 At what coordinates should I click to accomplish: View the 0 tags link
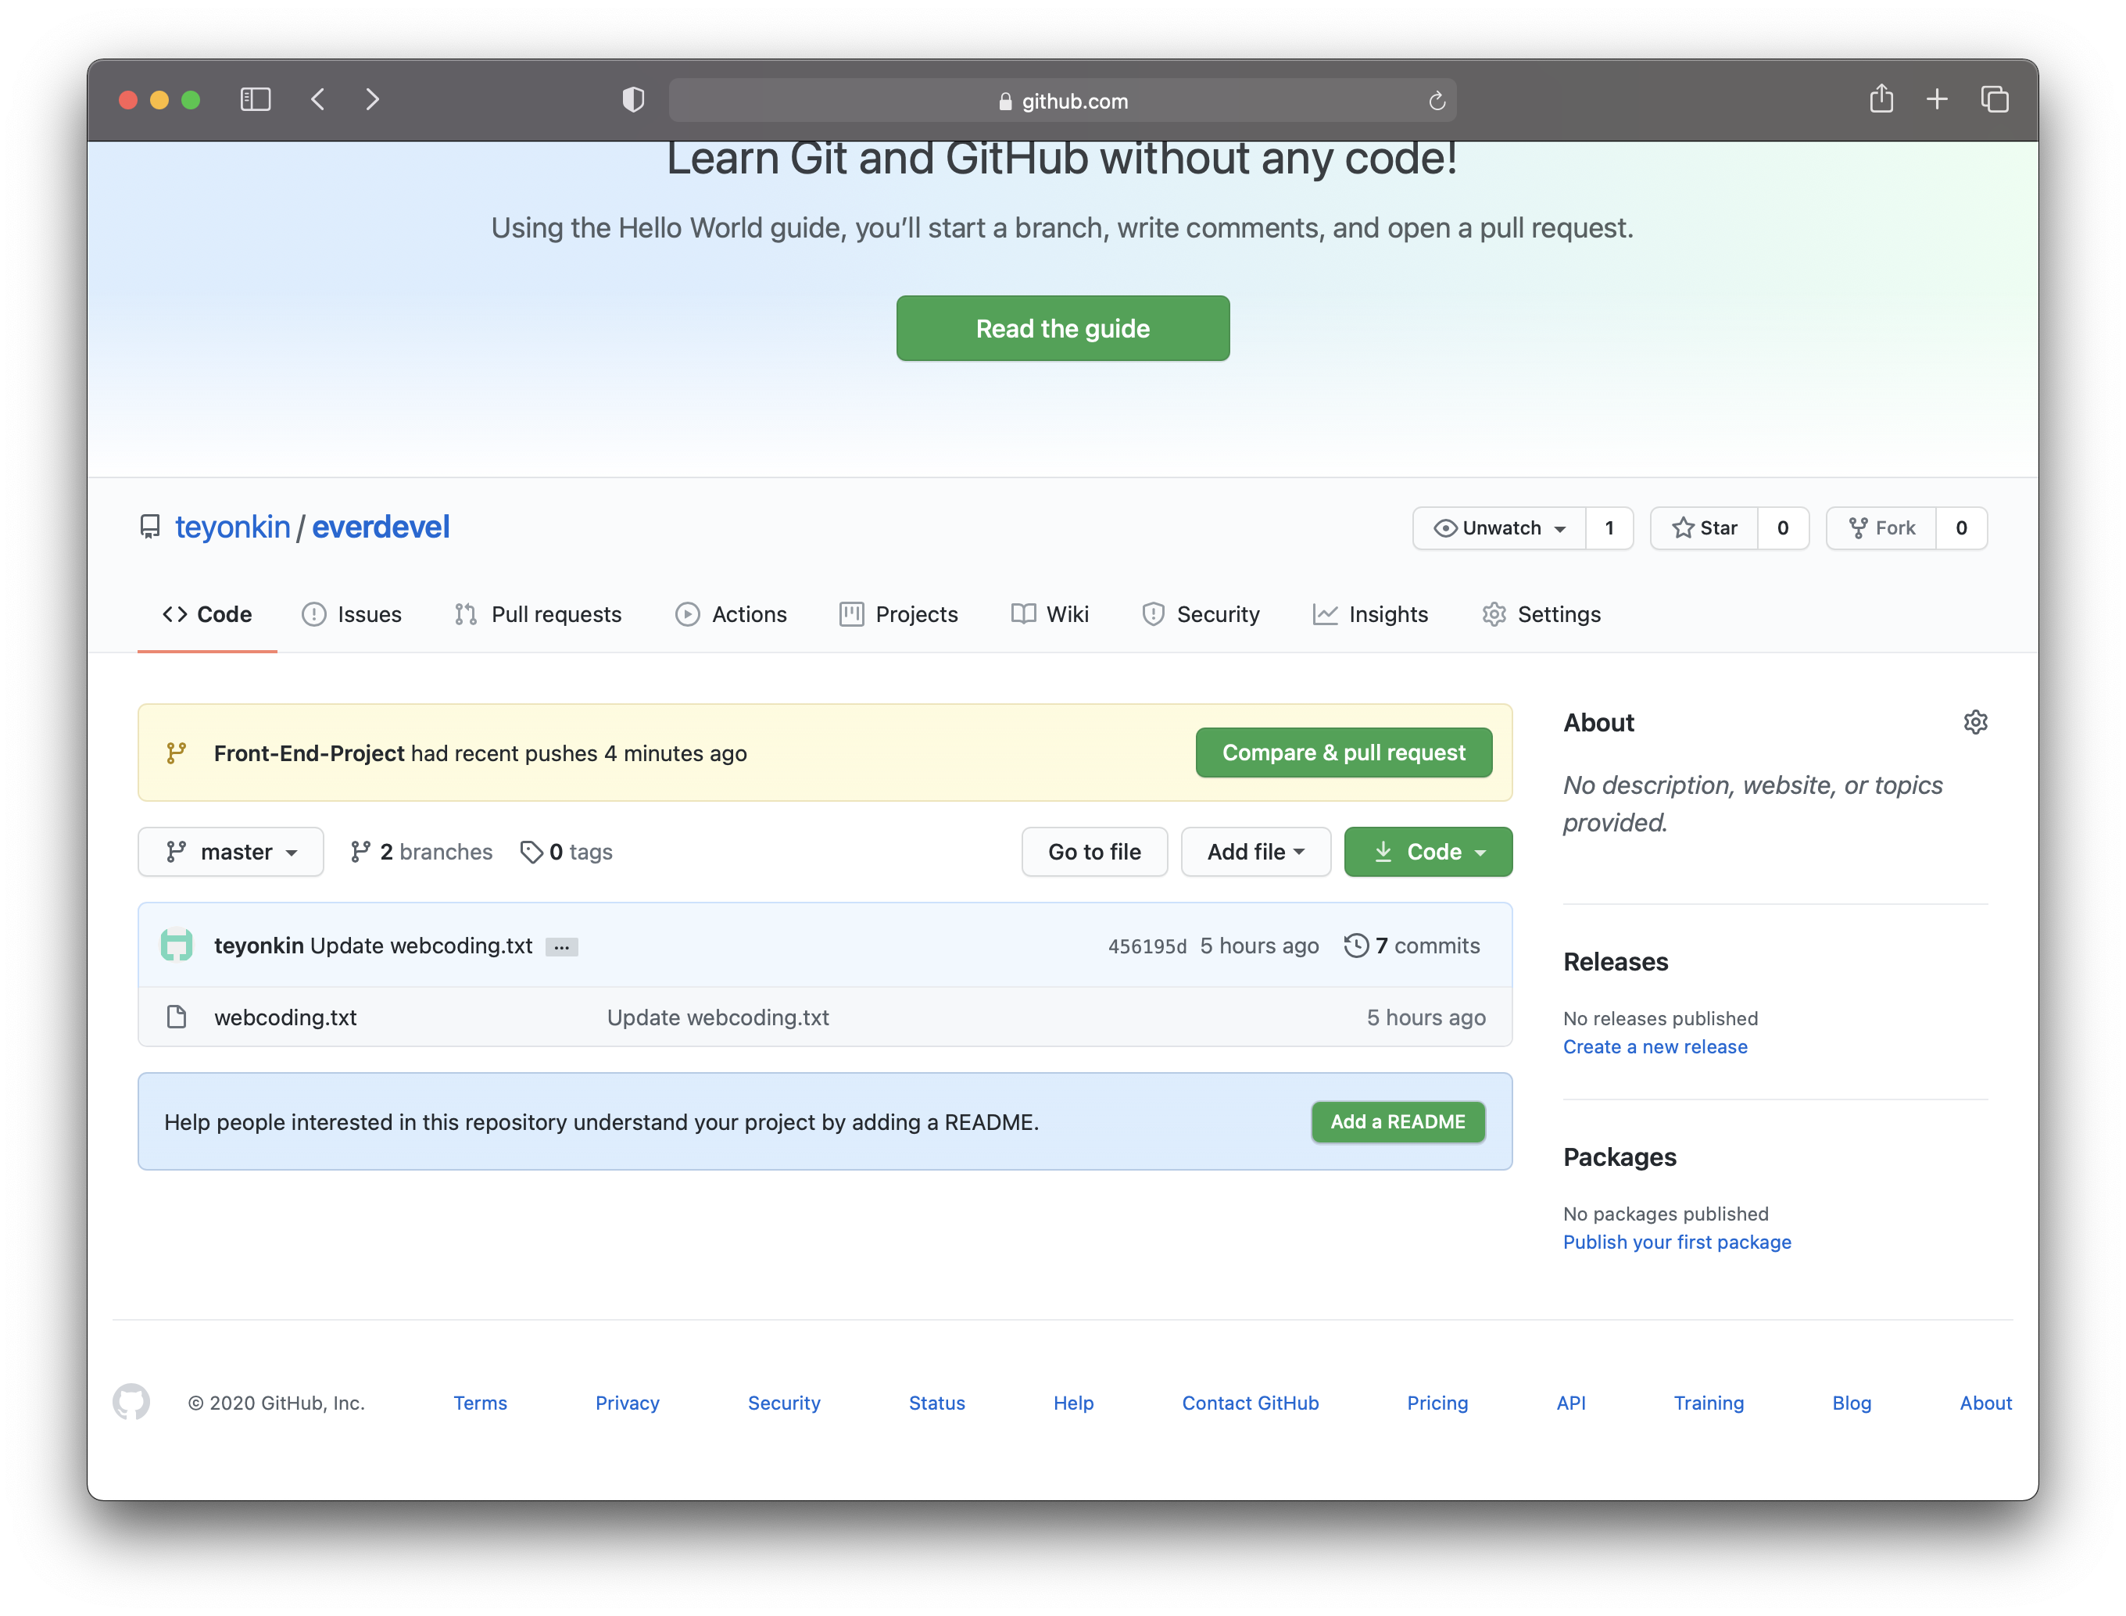click(567, 851)
